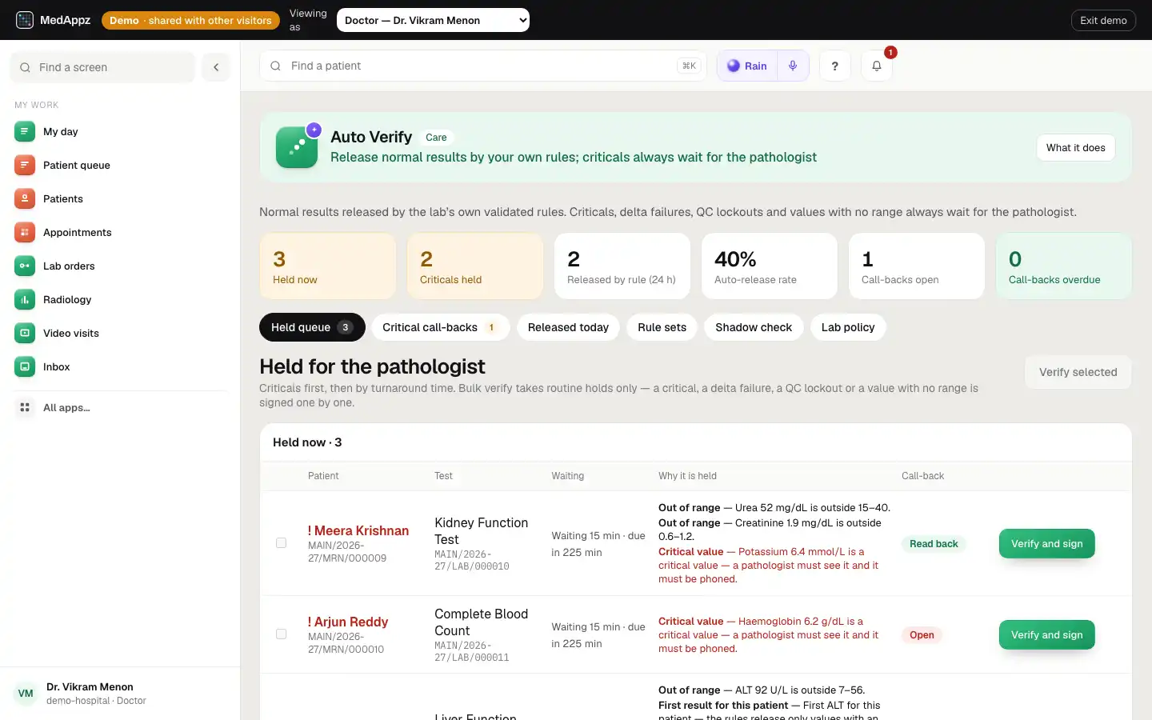Click the What it does button
The width and height of the screenshot is (1152, 720).
click(x=1075, y=147)
